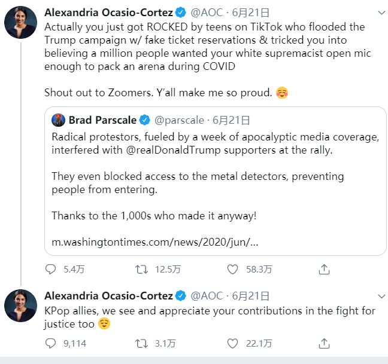Viewport: 388px width, 364px height.
Task: Open the first tweet's 6月21日 timestamp
Action: (250, 12)
